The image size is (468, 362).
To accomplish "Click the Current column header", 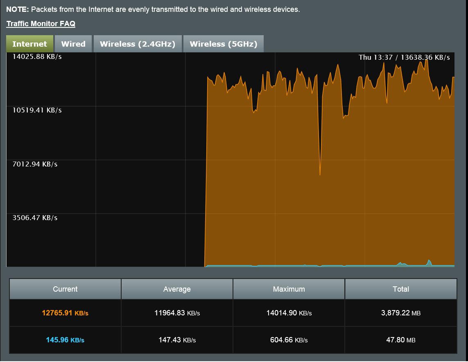I will 65,289.
